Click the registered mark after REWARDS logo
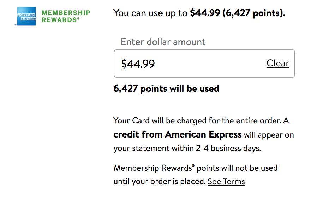This screenshot has width=317, height=199. pos(78,19)
